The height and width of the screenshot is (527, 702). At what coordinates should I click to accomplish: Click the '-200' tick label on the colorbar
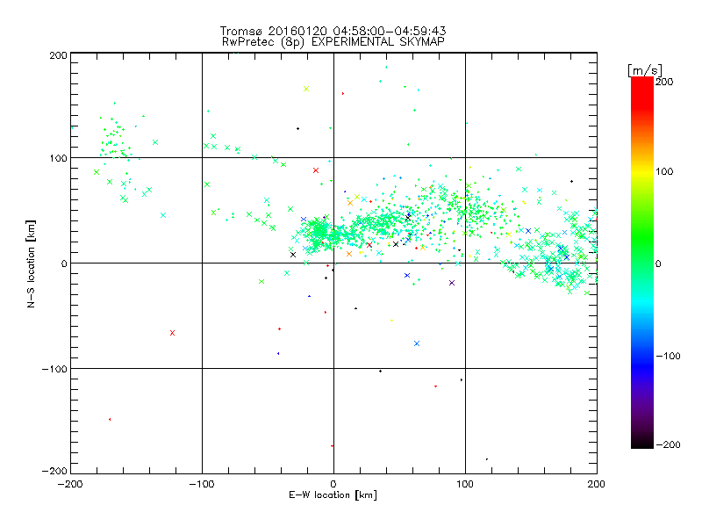point(668,444)
